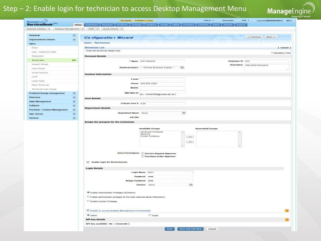The image size is (321, 241).
Task: Click the help icon next to API key details
Action: (287, 220)
